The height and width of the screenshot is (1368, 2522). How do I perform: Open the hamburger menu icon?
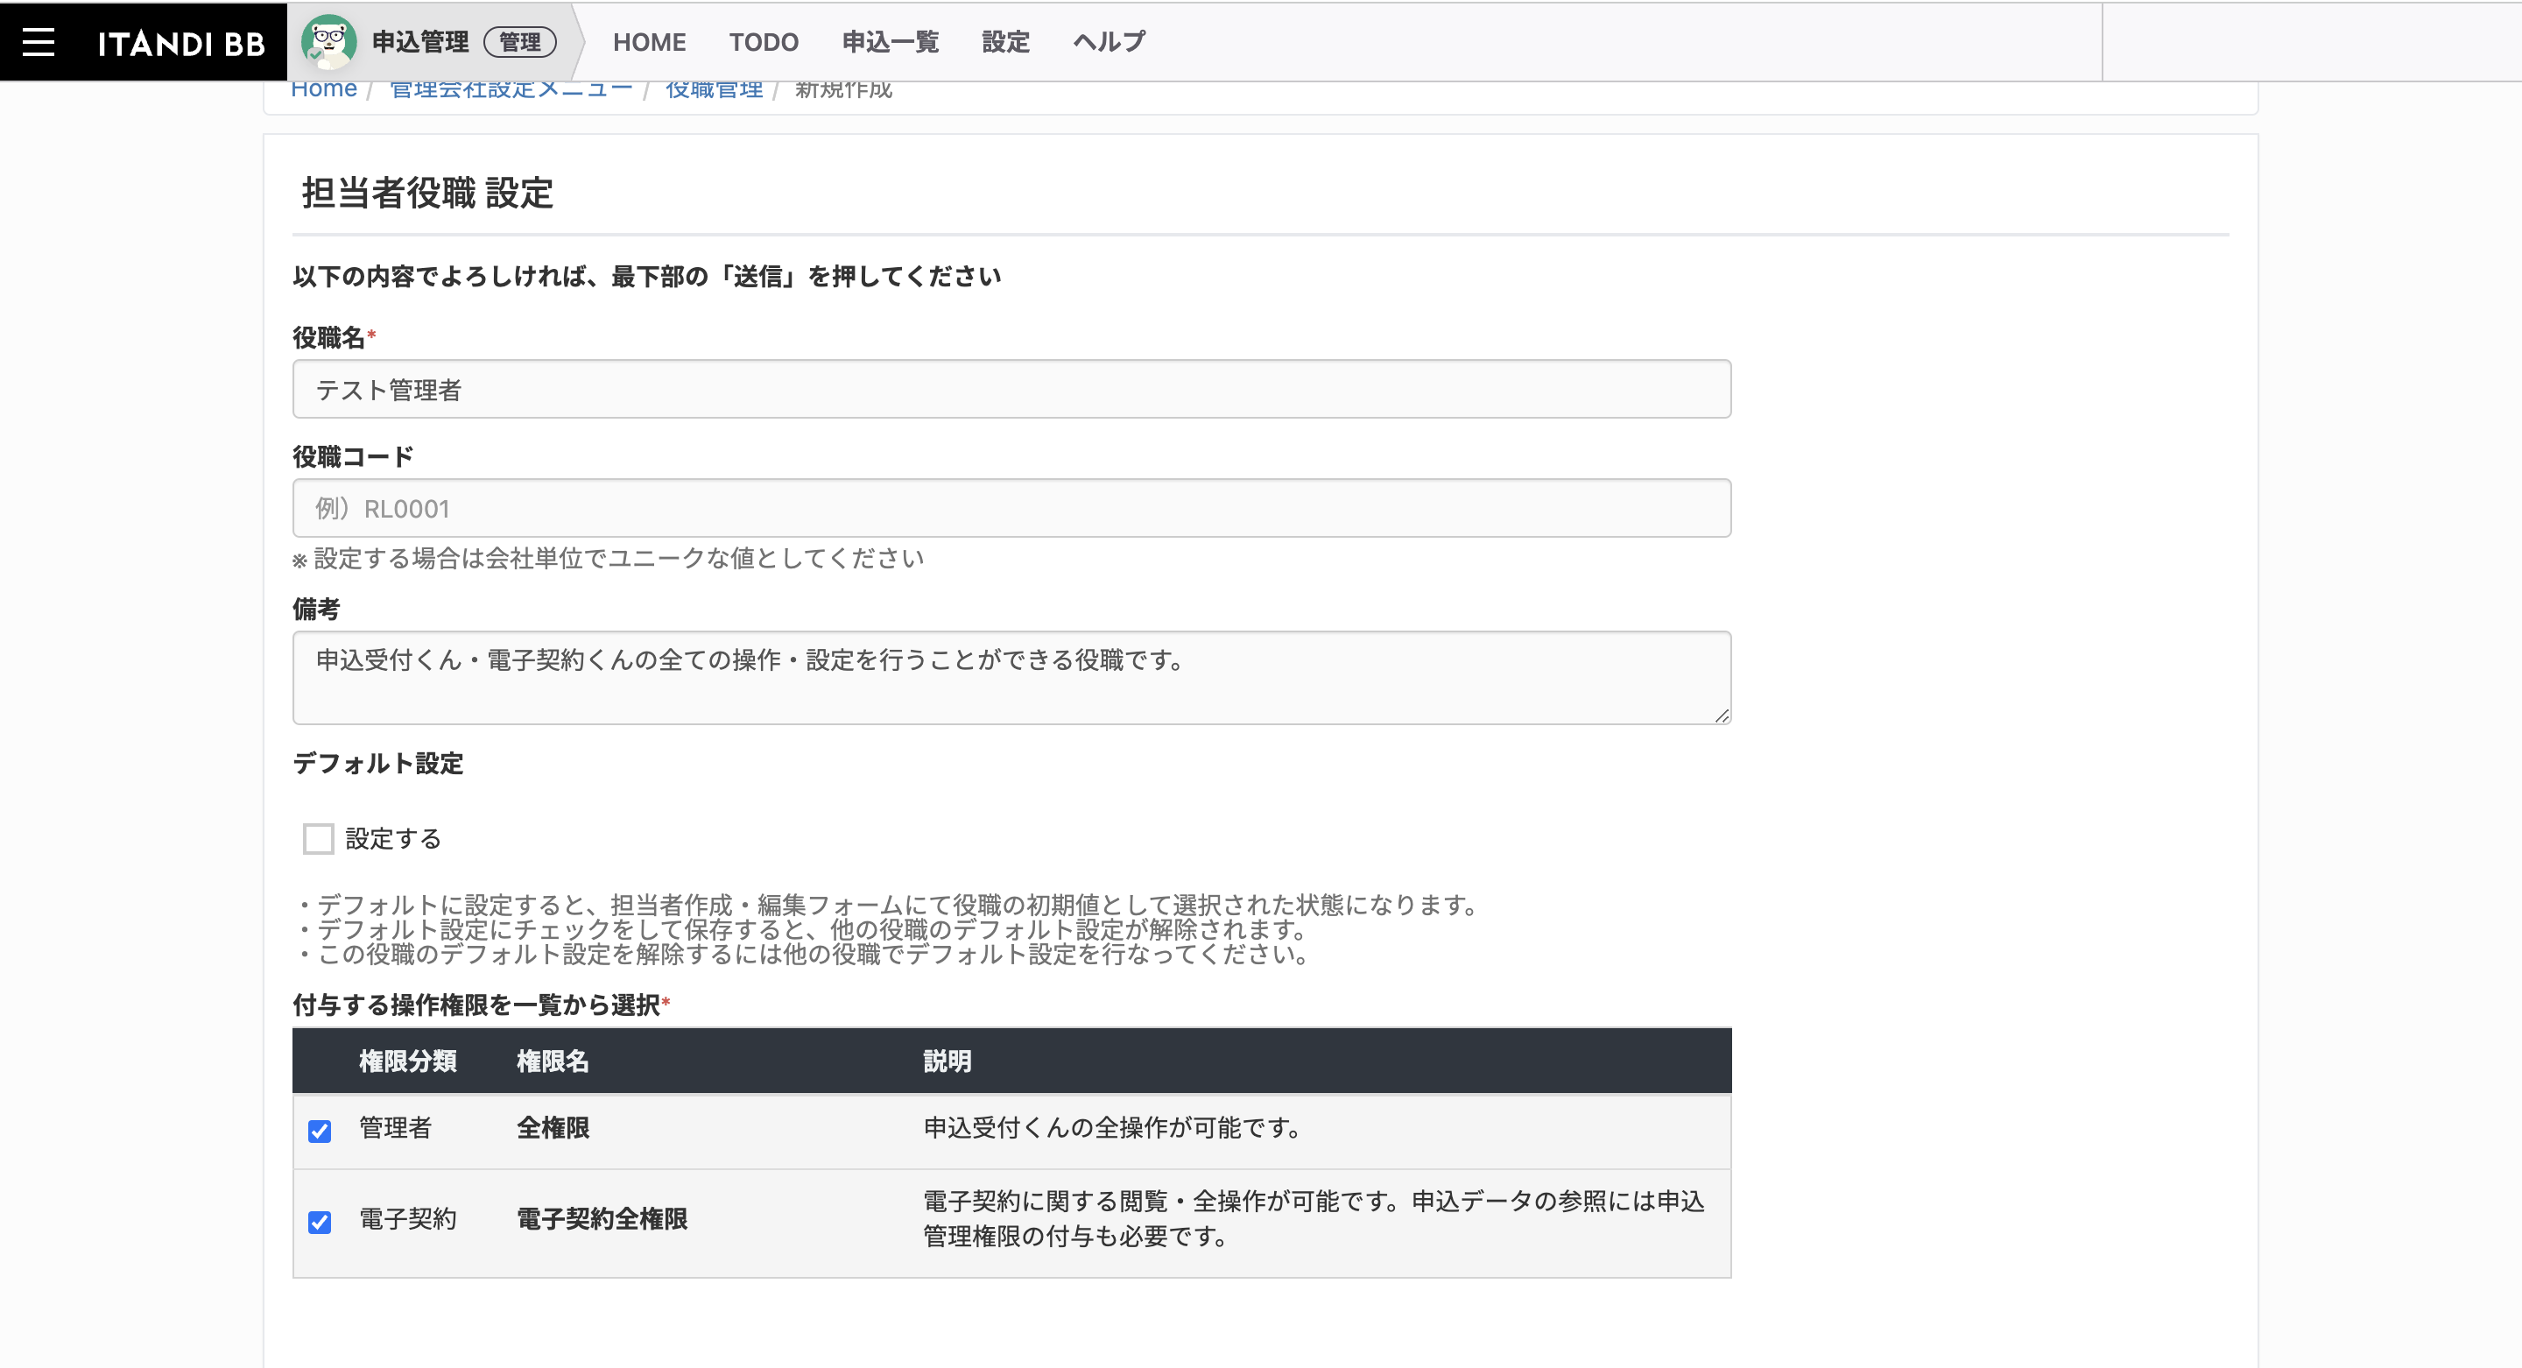[x=39, y=42]
